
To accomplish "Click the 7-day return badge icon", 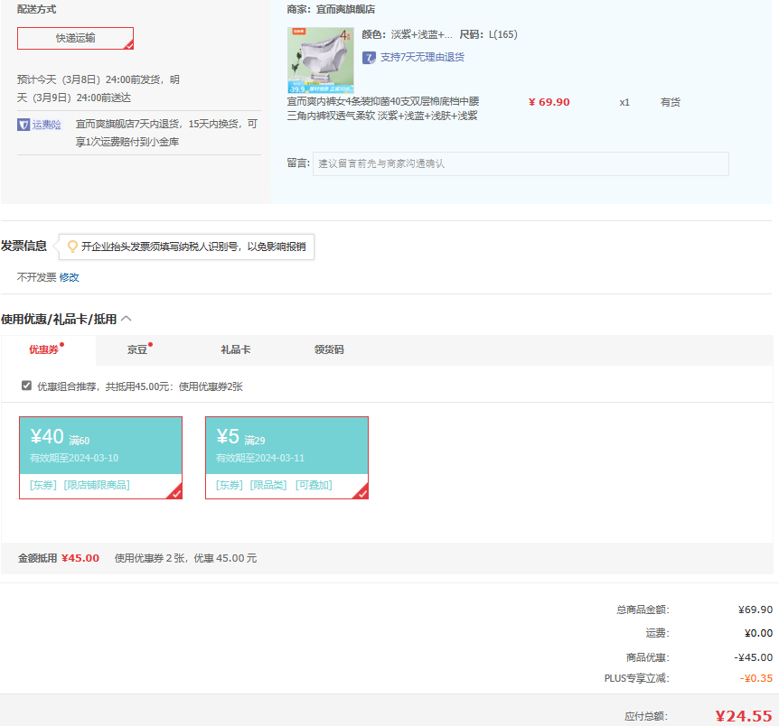I will click(369, 58).
